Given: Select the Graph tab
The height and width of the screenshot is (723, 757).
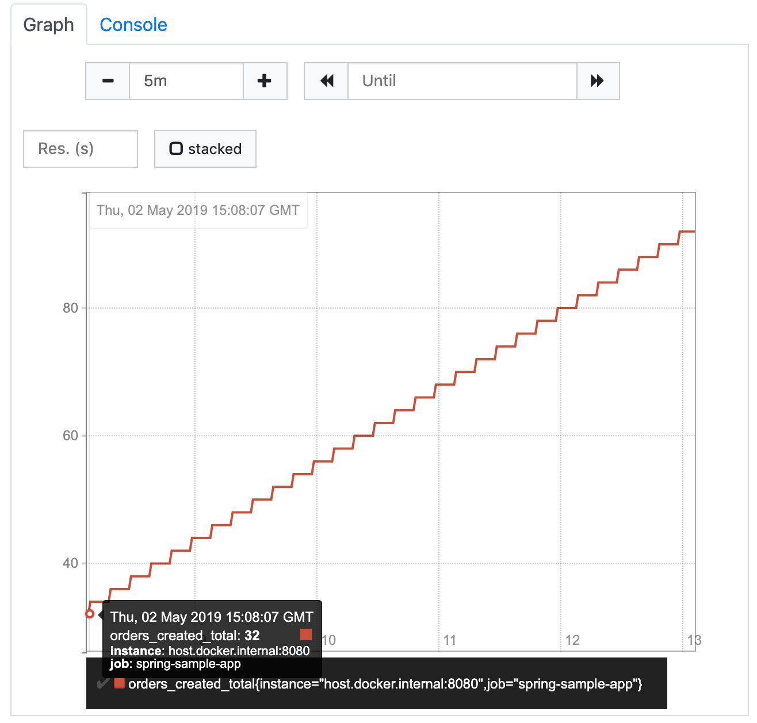Looking at the screenshot, I should click(49, 25).
